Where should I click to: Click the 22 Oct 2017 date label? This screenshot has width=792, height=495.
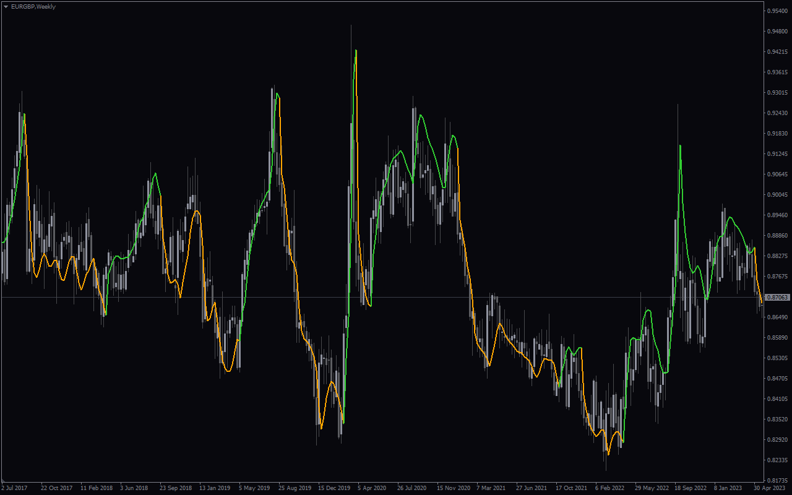coord(56,488)
